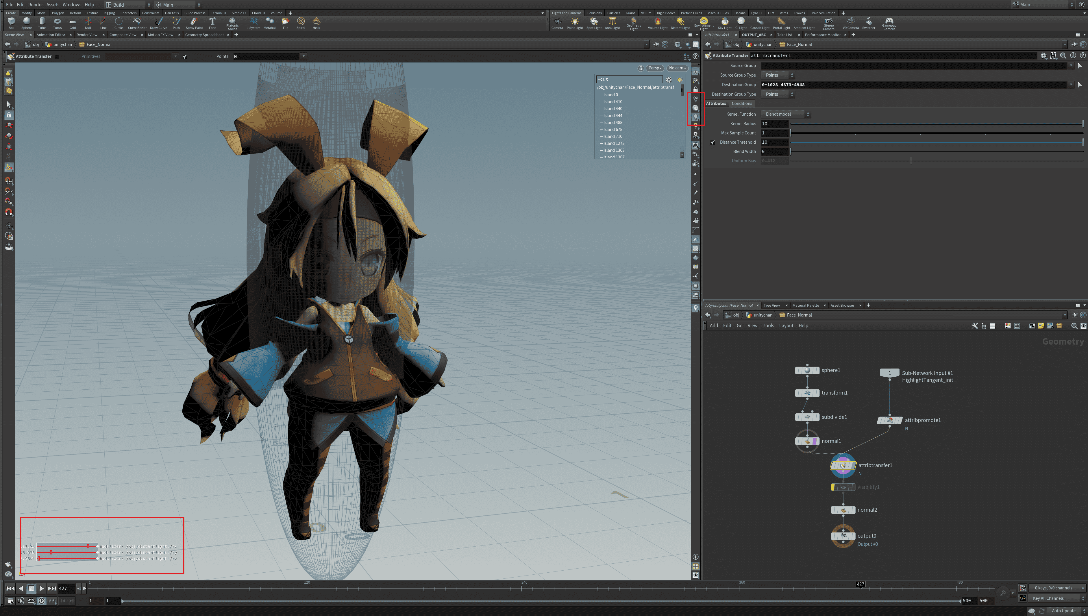Click the Play forward button

(41, 589)
